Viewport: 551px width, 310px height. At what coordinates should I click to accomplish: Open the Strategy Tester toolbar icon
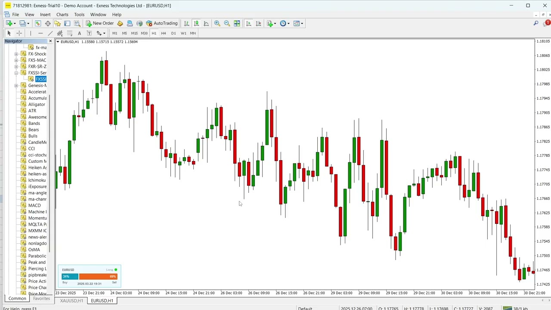coord(77,23)
